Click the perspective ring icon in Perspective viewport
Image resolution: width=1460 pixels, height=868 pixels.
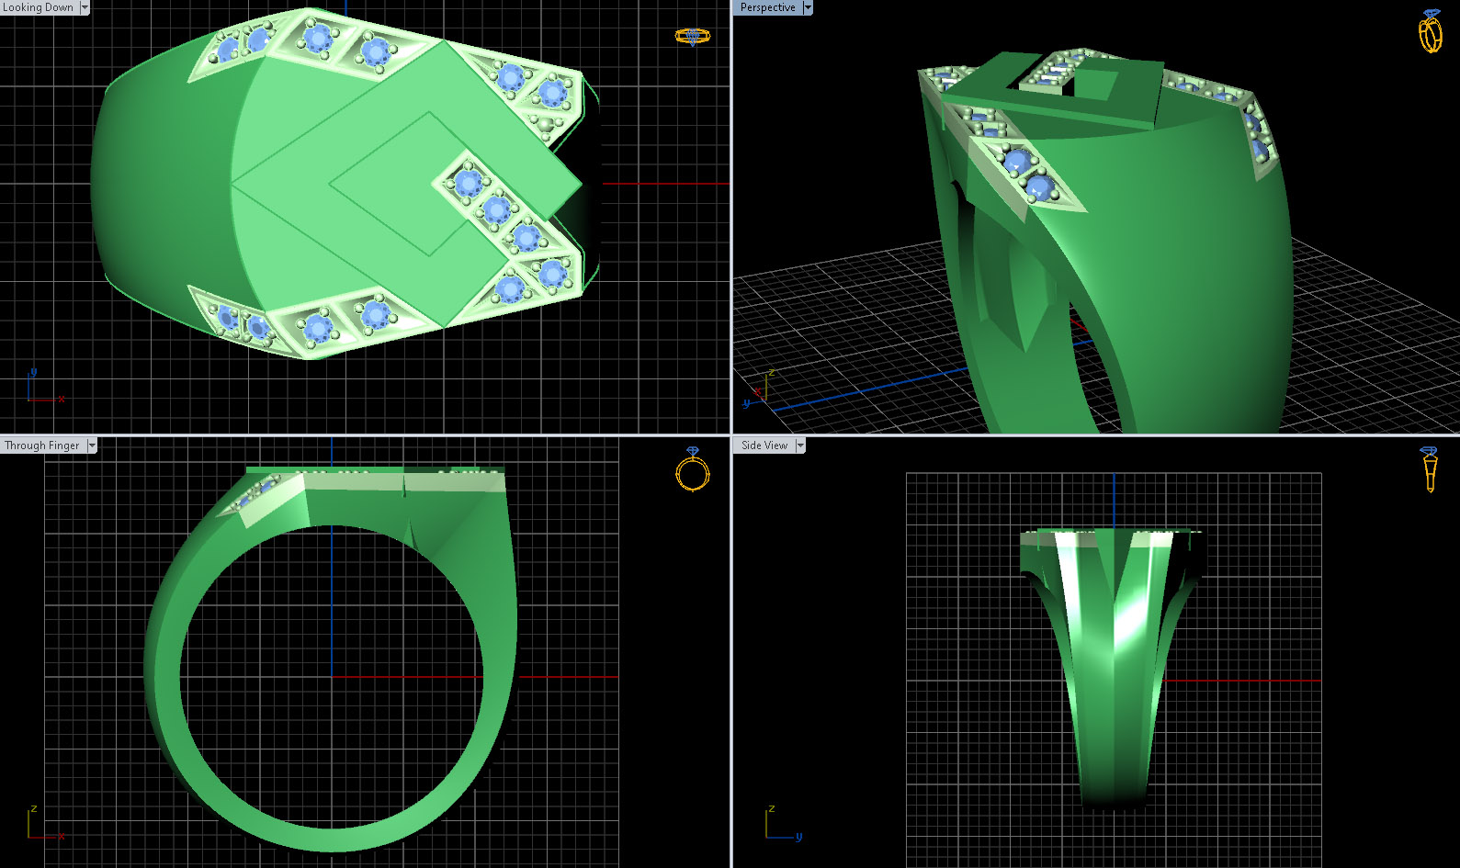tap(1430, 31)
